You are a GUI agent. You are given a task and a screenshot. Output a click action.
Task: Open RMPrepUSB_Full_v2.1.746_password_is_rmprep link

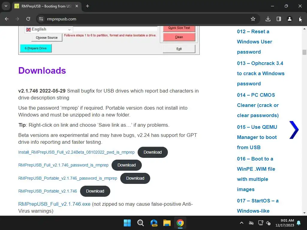pyautogui.click(x=63, y=165)
